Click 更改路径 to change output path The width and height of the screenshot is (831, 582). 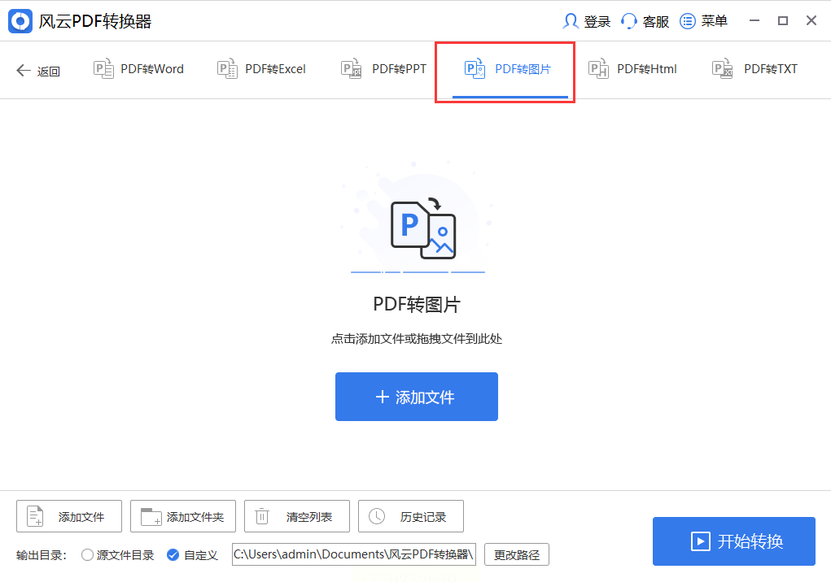click(x=517, y=554)
